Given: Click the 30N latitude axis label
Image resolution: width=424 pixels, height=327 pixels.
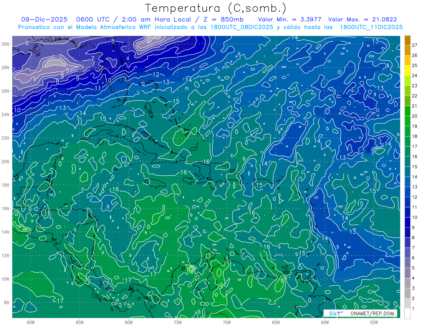Looking at the screenshot, I should pyautogui.click(x=6, y=44).
